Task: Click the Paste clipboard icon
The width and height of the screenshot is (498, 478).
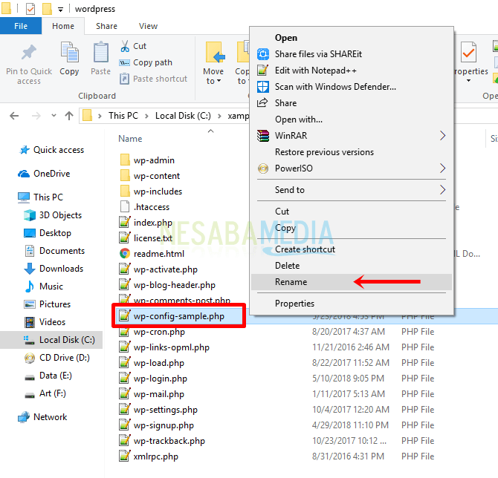Action: 100,54
